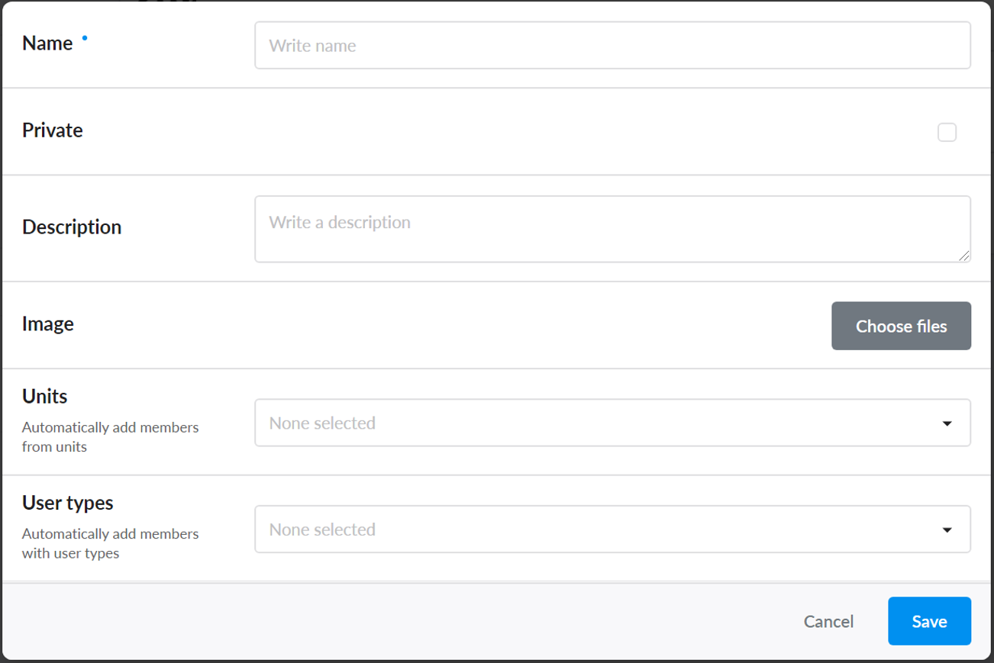994x663 pixels.
Task: Click the User types heading label
Action: (68, 503)
